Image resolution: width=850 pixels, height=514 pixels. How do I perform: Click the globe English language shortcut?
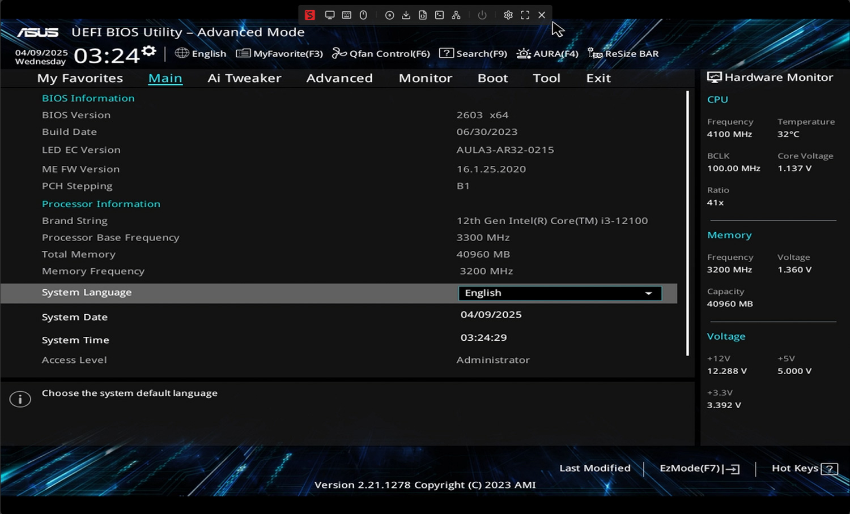(x=201, y=53)
